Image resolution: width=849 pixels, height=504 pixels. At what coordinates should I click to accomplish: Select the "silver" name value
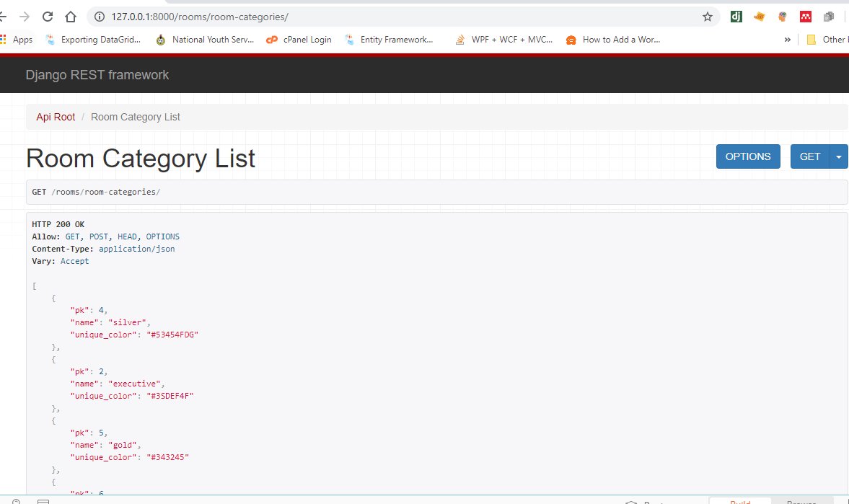point(127,322)
